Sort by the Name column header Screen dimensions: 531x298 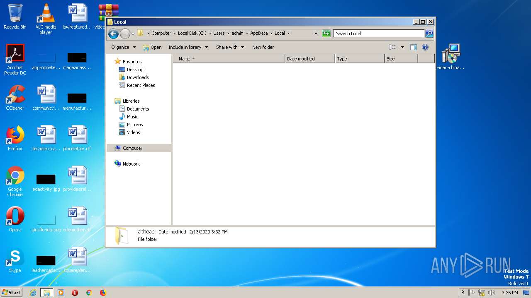pos(229,59)
